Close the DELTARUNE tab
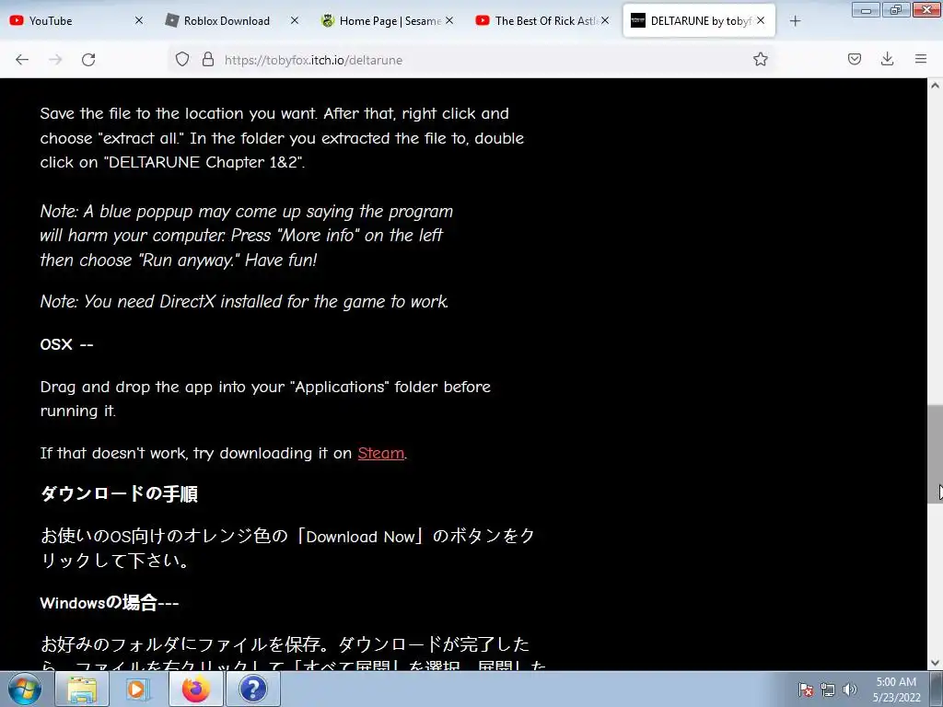943x707 pixels. coord(761,20)
